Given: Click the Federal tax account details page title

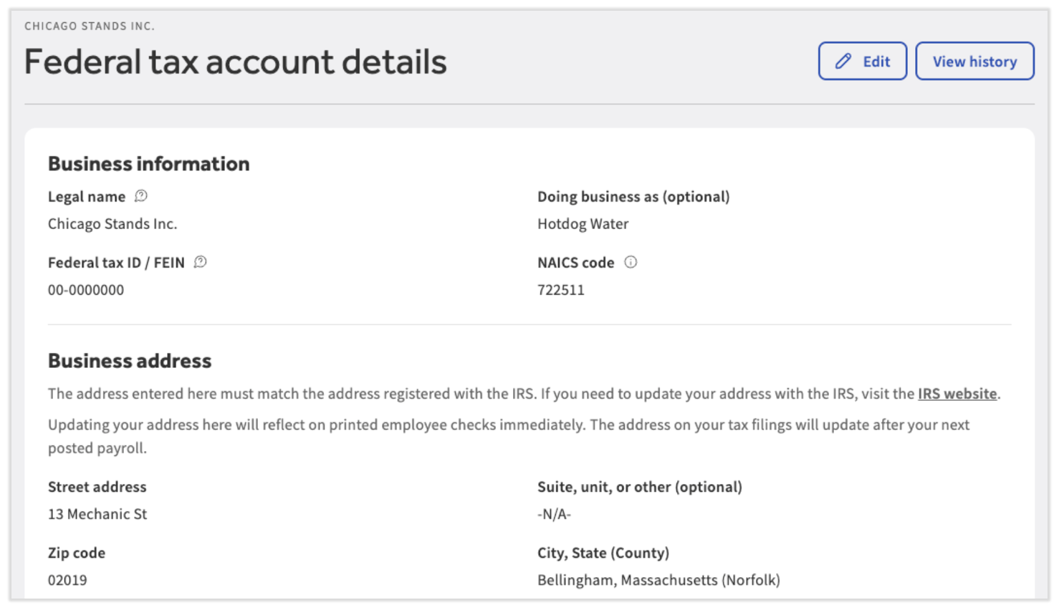Looking at the screenshot, I should coord(235,62).
